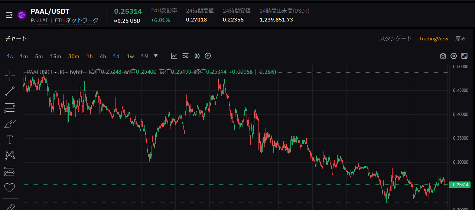The width and height of the screenshot is (475, 210).
Task: Open the candlestick chart type selector
Action: pyautogui.click(x=197, y=56)
